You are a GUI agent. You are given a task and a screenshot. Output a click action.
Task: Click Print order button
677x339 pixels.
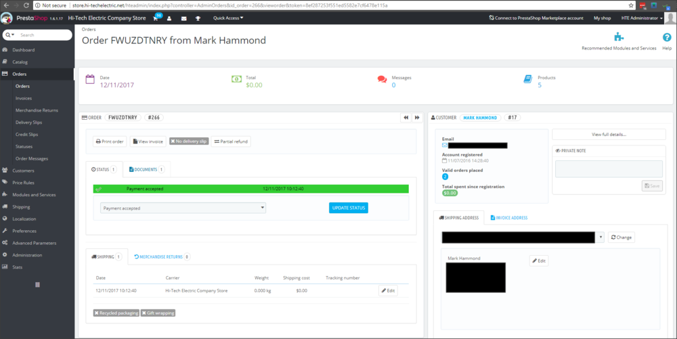click(110, 141)
